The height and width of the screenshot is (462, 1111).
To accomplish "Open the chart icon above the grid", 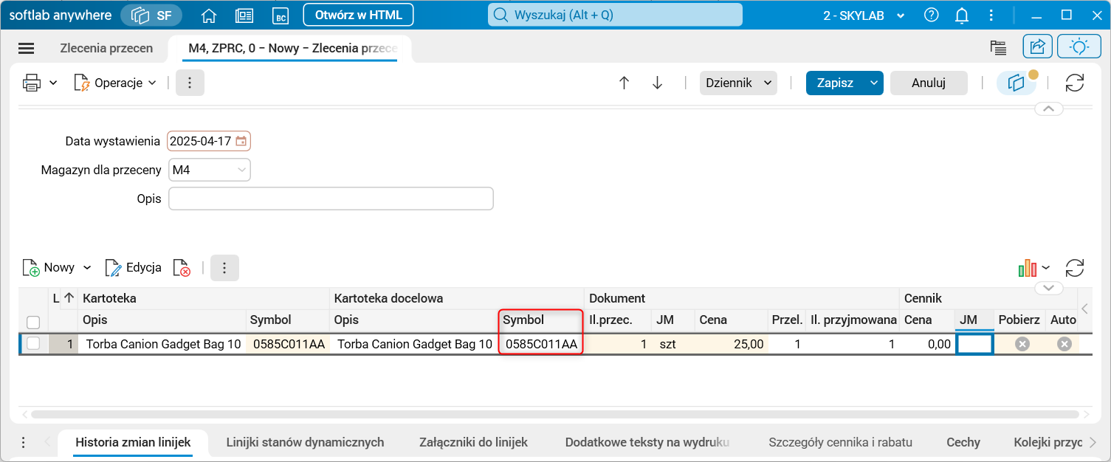I will [x=1029, y=267].
